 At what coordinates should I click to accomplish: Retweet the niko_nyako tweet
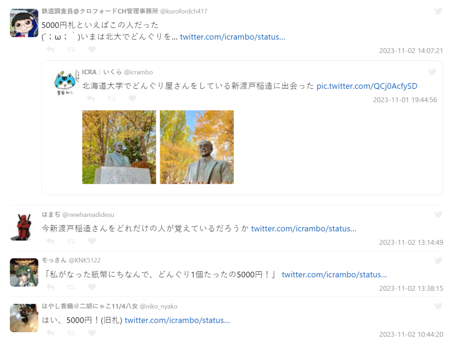[x=71, y=333]
